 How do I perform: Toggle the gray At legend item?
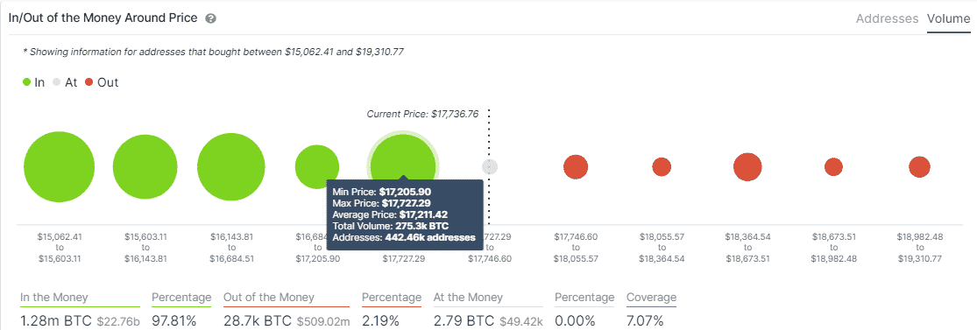tap(65, 82)
